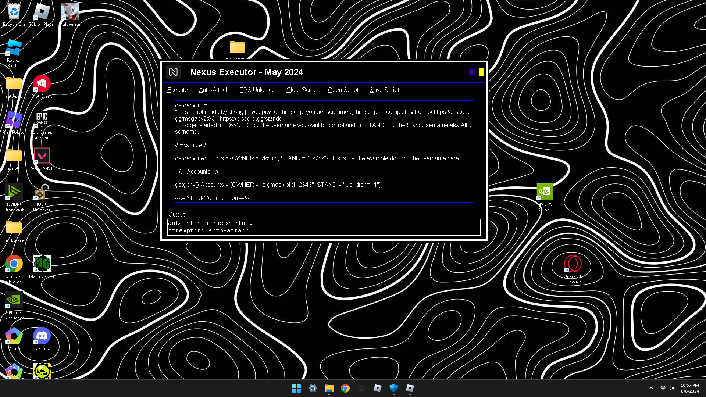This screenshot has height=397, width=706.
Task: Expand the system tray hidden icons chevron
Action: [x=651, y=388]
